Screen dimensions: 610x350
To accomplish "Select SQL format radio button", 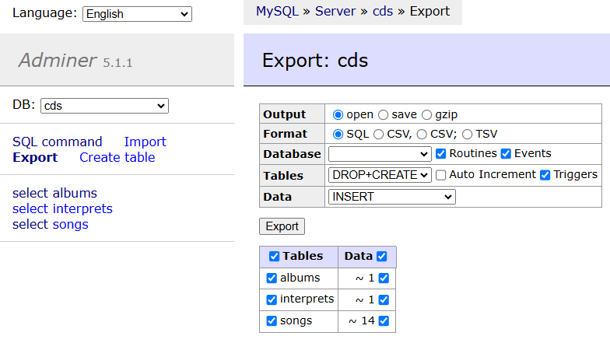I will click(338, 134).
